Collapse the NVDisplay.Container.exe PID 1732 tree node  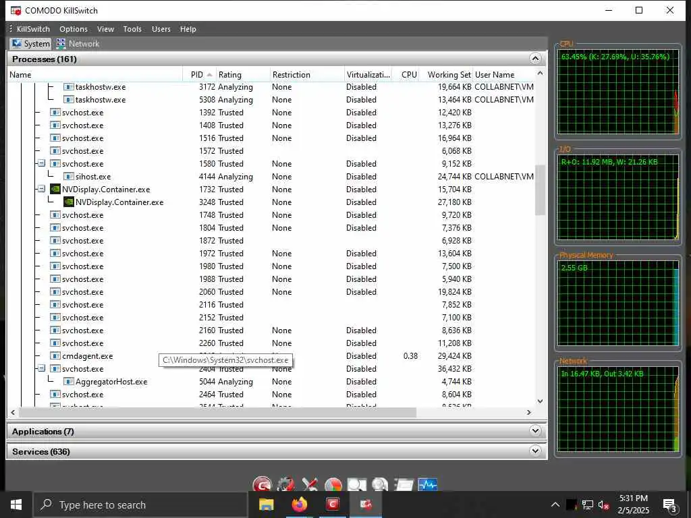[x=41, y=189]
